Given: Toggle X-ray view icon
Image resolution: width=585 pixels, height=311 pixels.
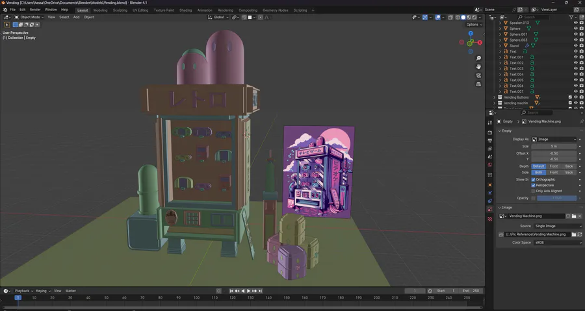Looking at the screenshot, I should coord(450,17).
